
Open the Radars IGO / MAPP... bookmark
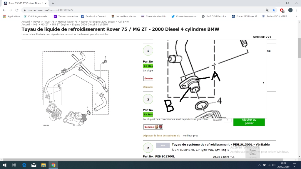click(x=275, y=16)
